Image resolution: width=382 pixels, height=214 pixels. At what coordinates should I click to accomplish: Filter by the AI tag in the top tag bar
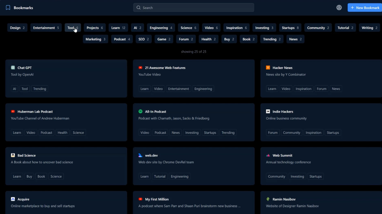(x=138, y=28)
